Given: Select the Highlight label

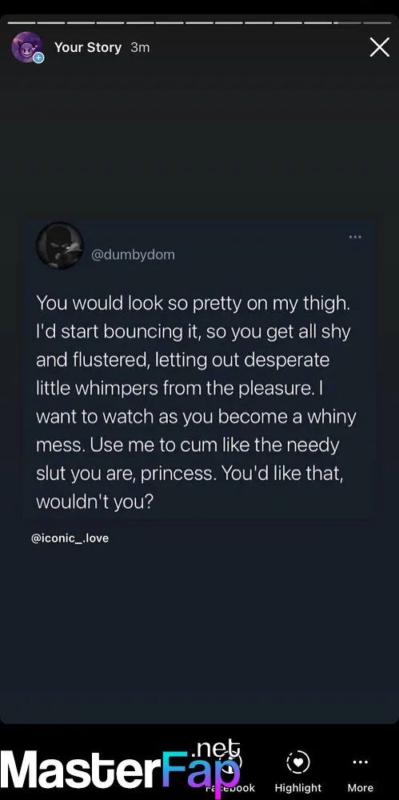Looking at the screenshot, I should tap(298, 788).
